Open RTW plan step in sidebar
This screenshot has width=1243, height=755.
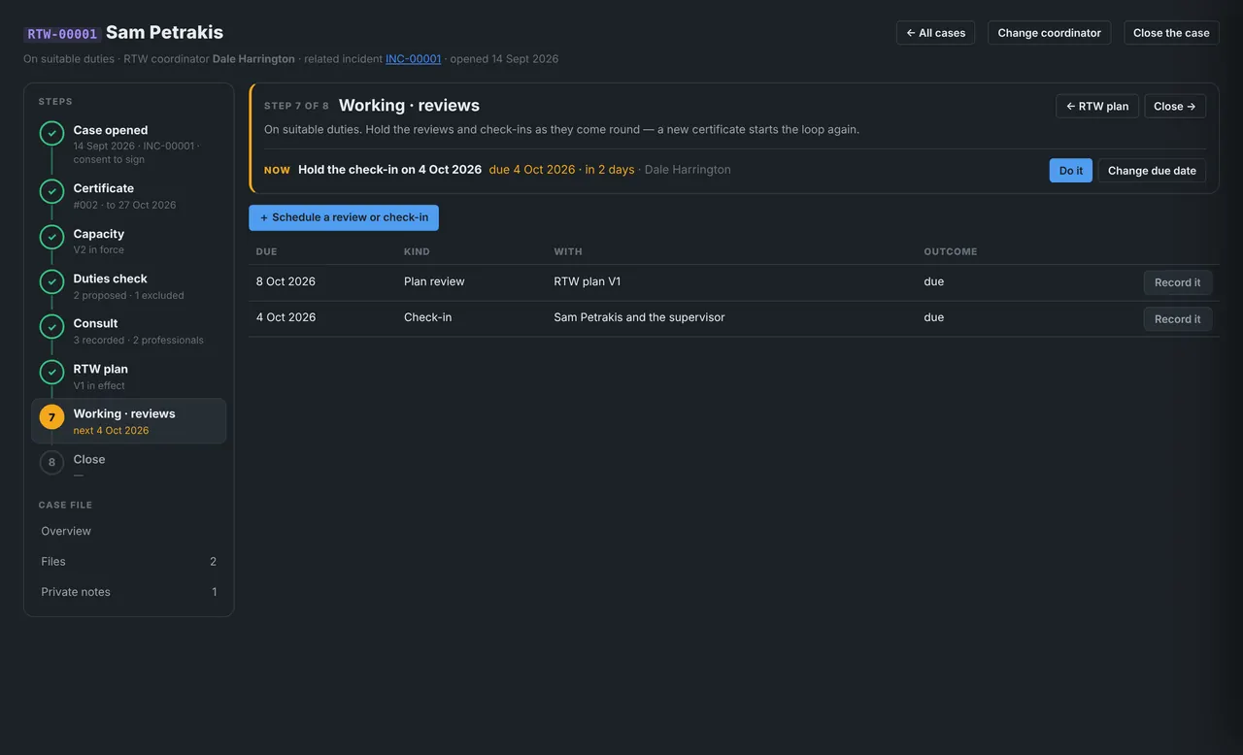[129, 376]
